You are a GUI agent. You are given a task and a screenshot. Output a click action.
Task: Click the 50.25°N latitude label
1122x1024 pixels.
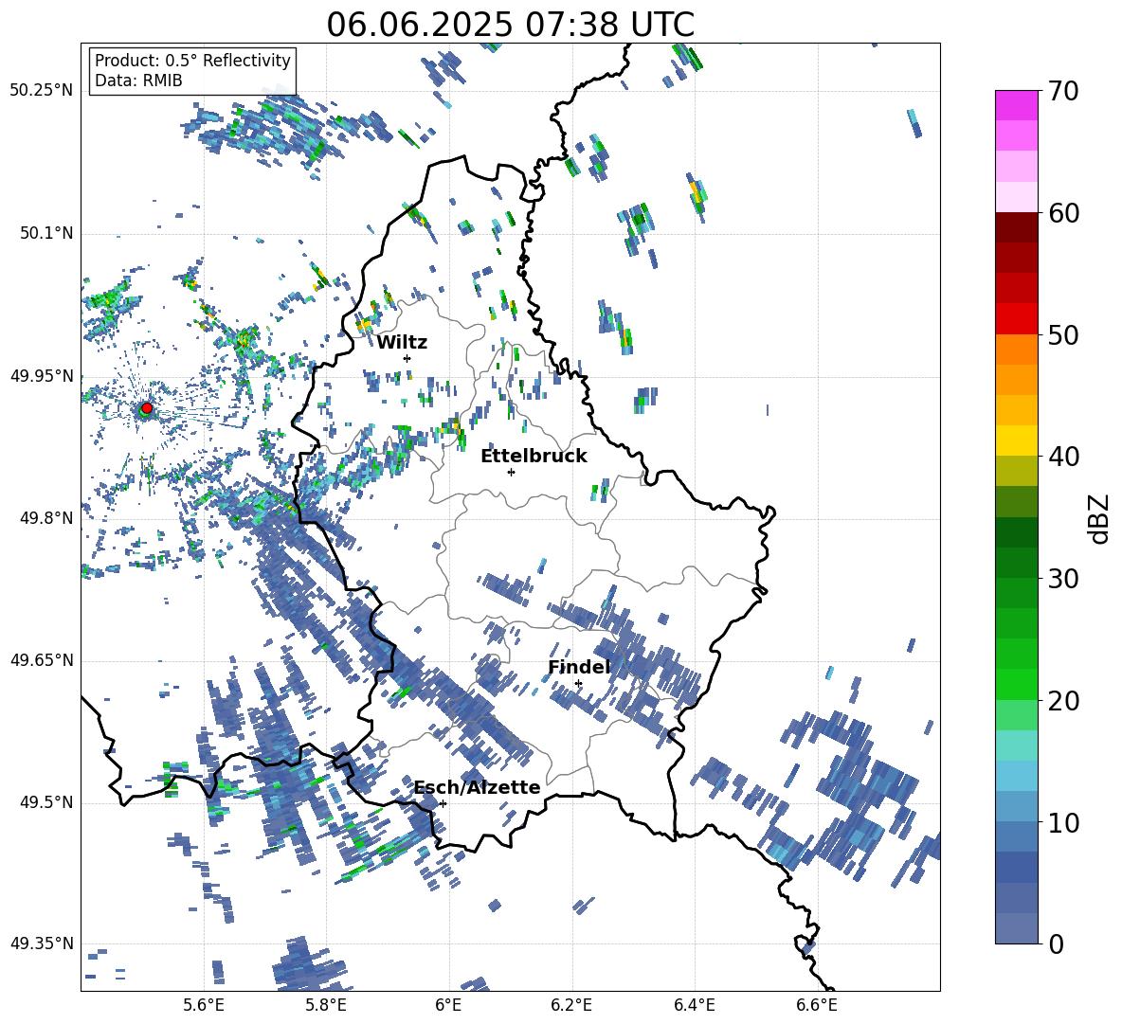[42, 91]
